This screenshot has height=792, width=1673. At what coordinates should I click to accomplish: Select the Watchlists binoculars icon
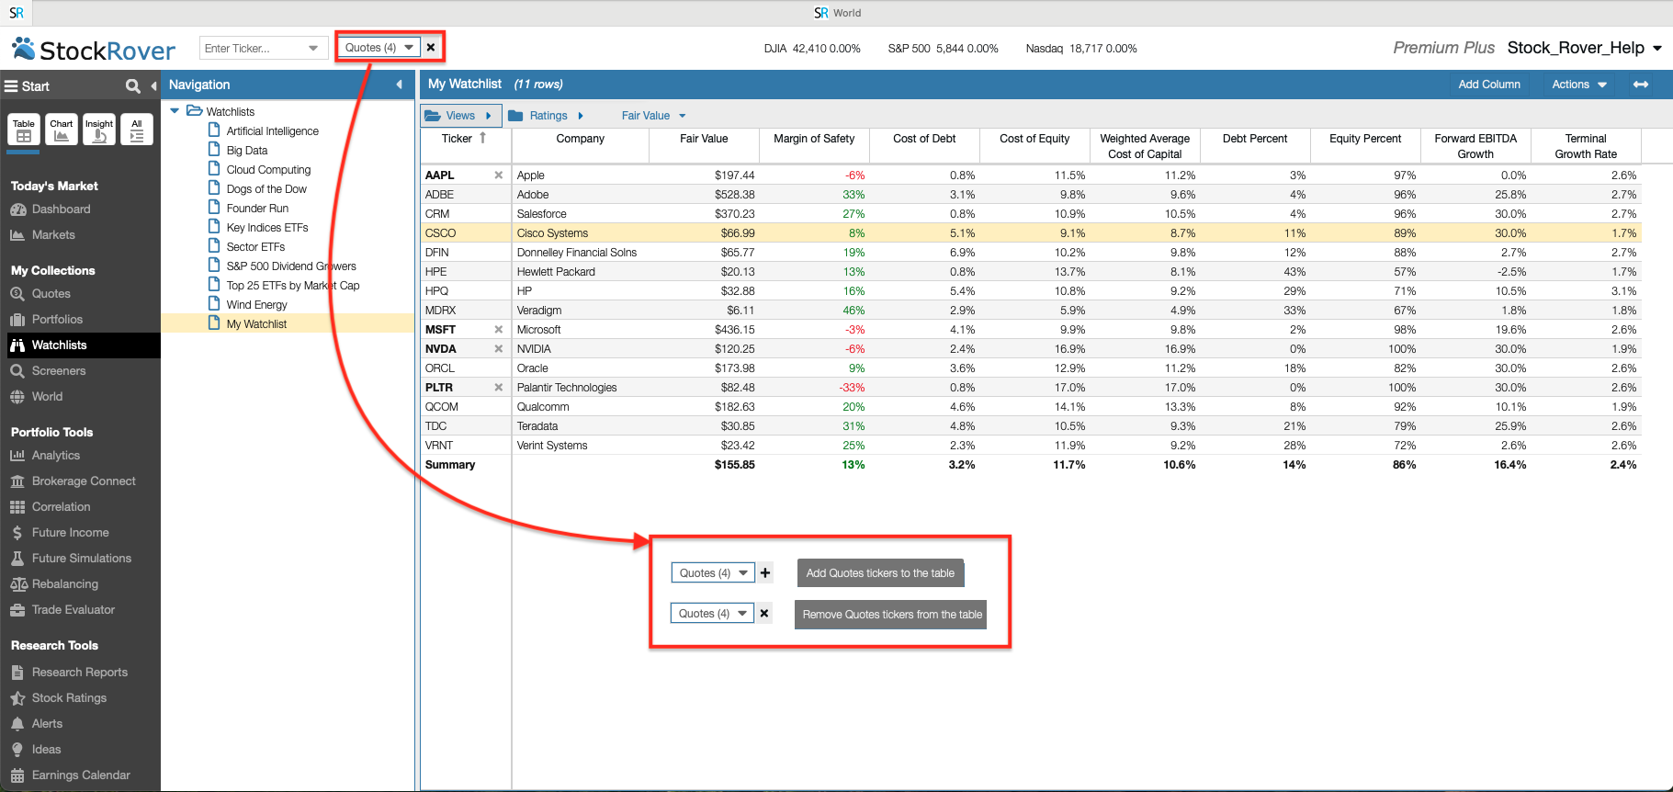(x=17, y=345)
